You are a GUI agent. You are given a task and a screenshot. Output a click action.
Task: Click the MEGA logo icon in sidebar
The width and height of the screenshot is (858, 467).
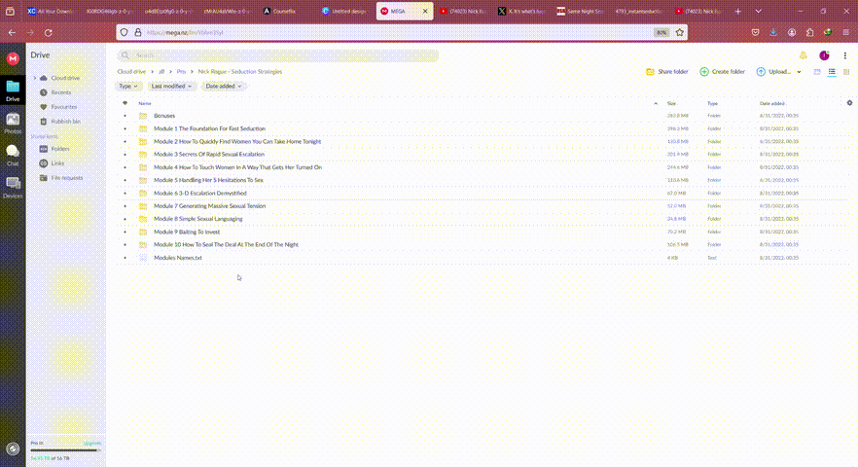point(13,58)
